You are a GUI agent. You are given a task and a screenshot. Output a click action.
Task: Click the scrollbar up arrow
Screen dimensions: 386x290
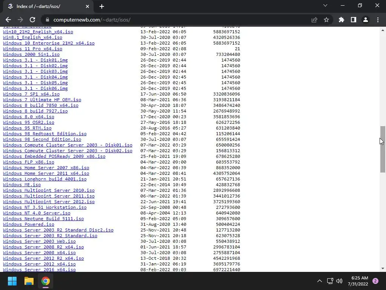pyautogui.click(x=383, y=30)
